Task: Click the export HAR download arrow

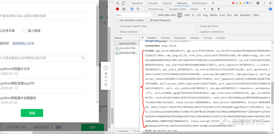Action: click(218, 9)
